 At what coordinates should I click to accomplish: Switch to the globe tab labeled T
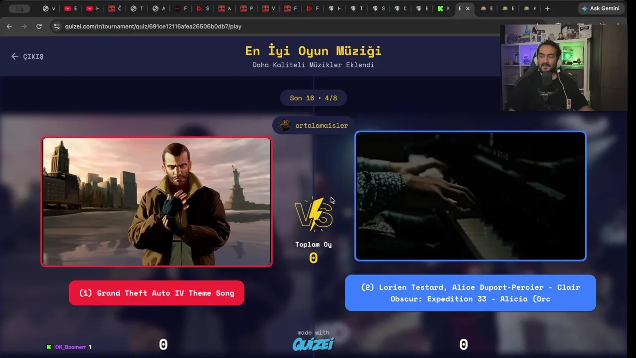tap(136, 8)
